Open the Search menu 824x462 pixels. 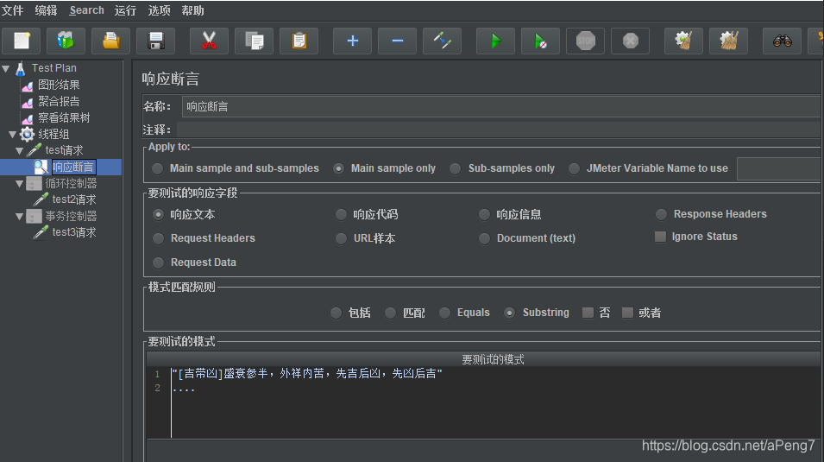pos(86,10)
